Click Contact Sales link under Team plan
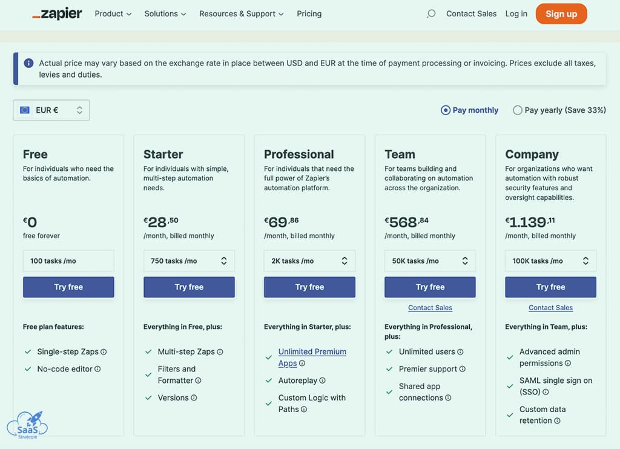The image size is (620, 449). click(x=430, y=307)
